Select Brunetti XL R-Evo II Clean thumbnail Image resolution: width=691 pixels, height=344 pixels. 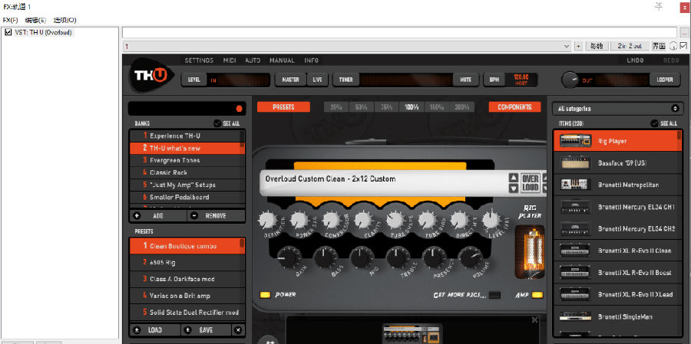(x=576, y=251)
